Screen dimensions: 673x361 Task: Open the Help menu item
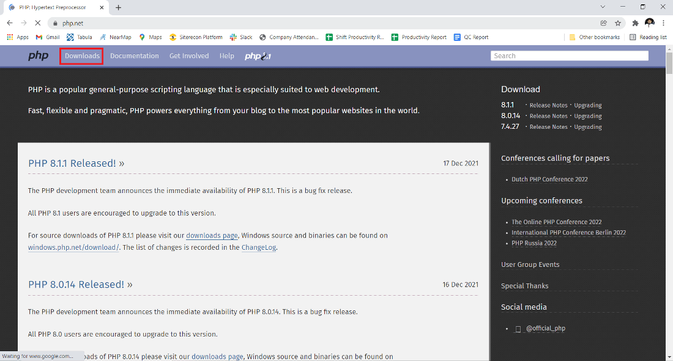pos(226,56)
